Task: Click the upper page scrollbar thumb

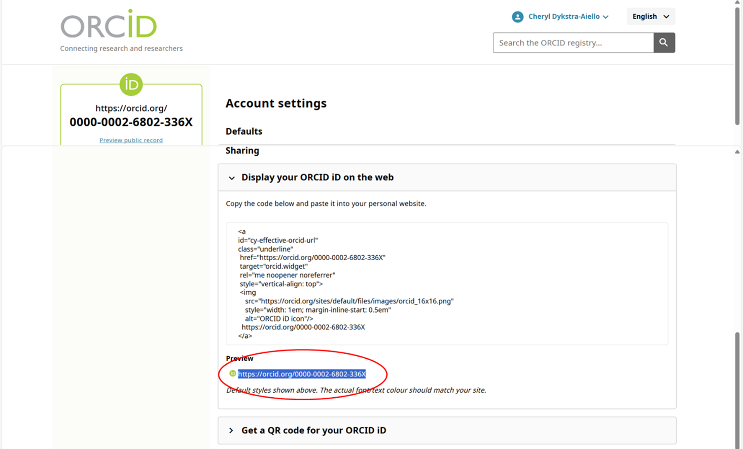Action: click(737, 66)
